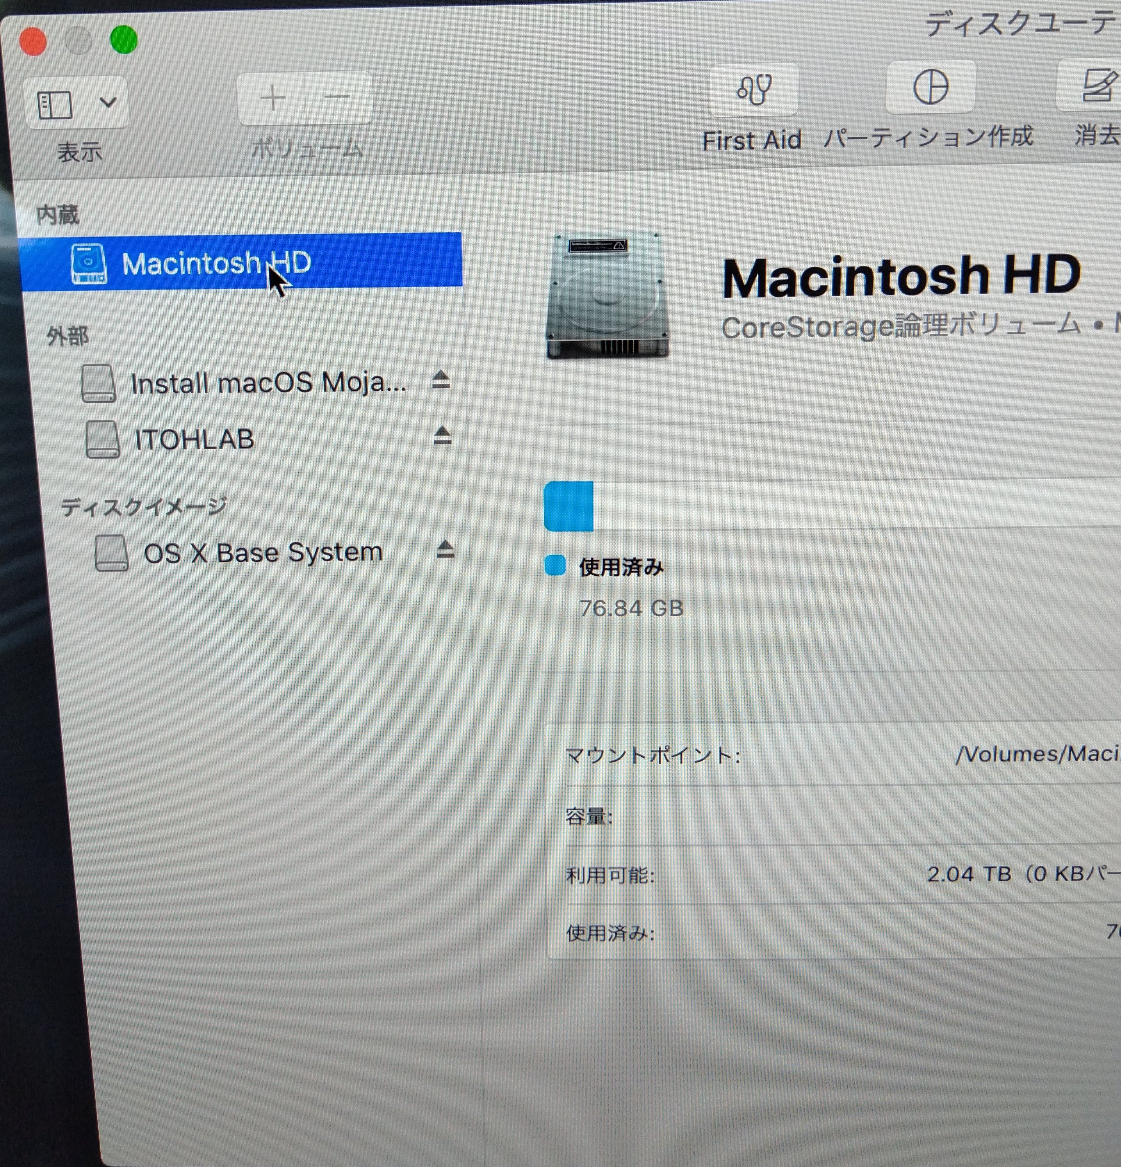
Task: Click the 表示 label under view button
Action: point(80,152)
